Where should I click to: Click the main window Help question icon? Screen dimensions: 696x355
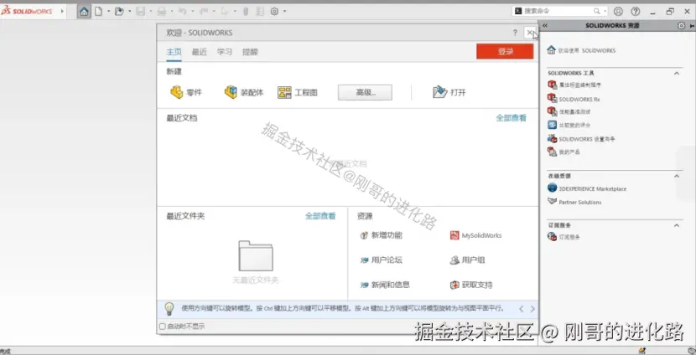tap(636, 11)
